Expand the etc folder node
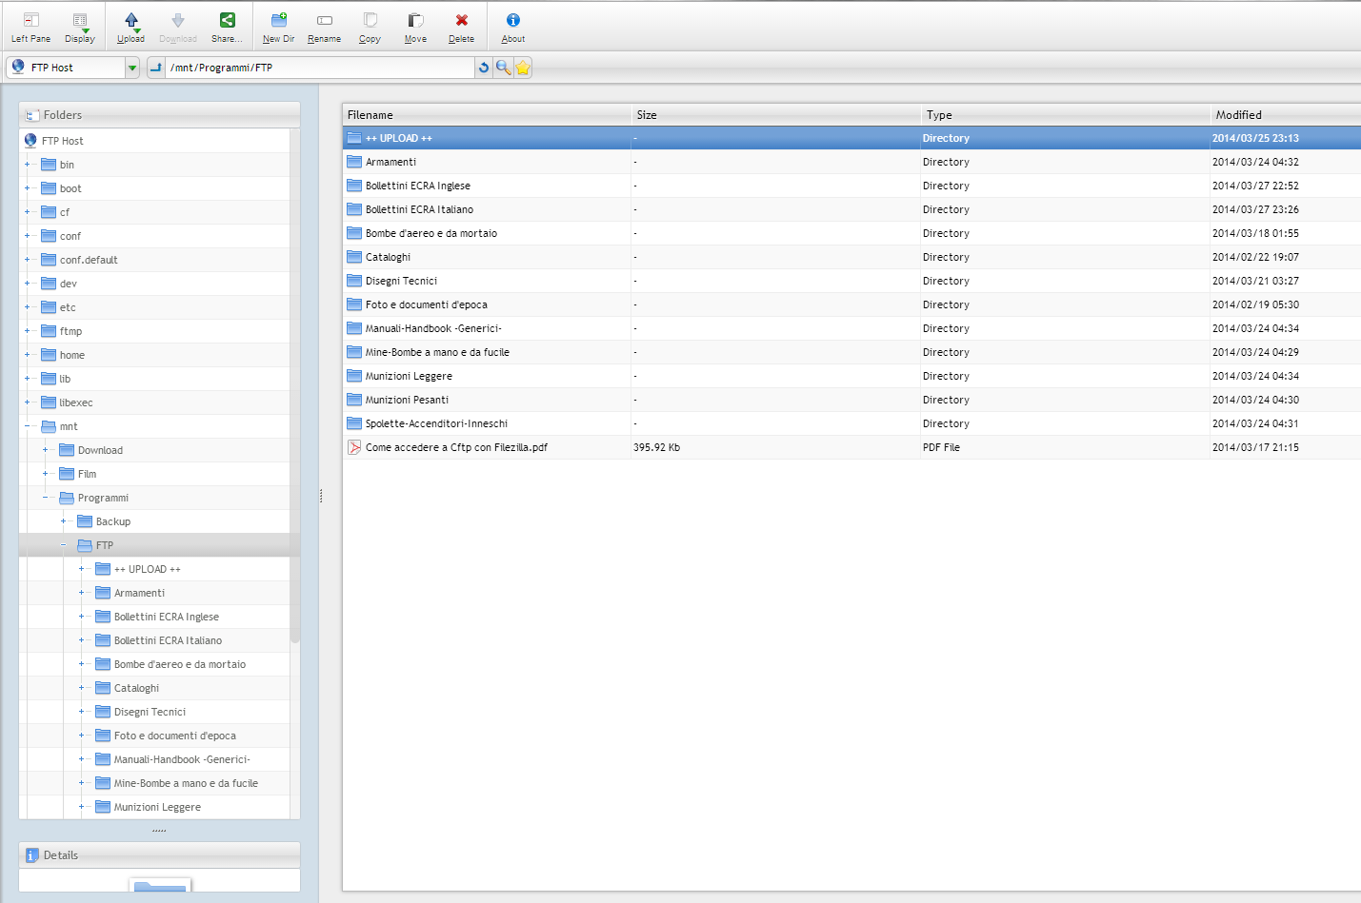 tap(27, 307)
